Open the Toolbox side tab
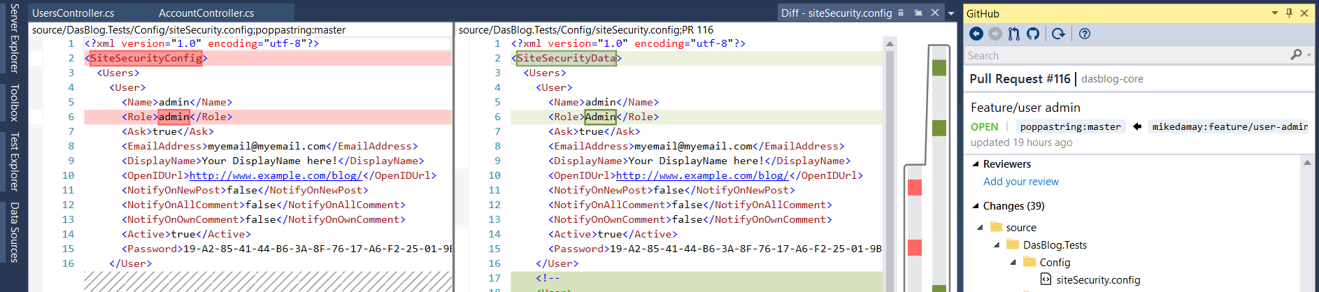 tap(14, 103)
